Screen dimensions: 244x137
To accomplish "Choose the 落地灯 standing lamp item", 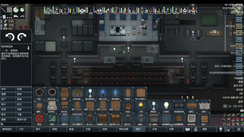I will [x=153, y=106].
